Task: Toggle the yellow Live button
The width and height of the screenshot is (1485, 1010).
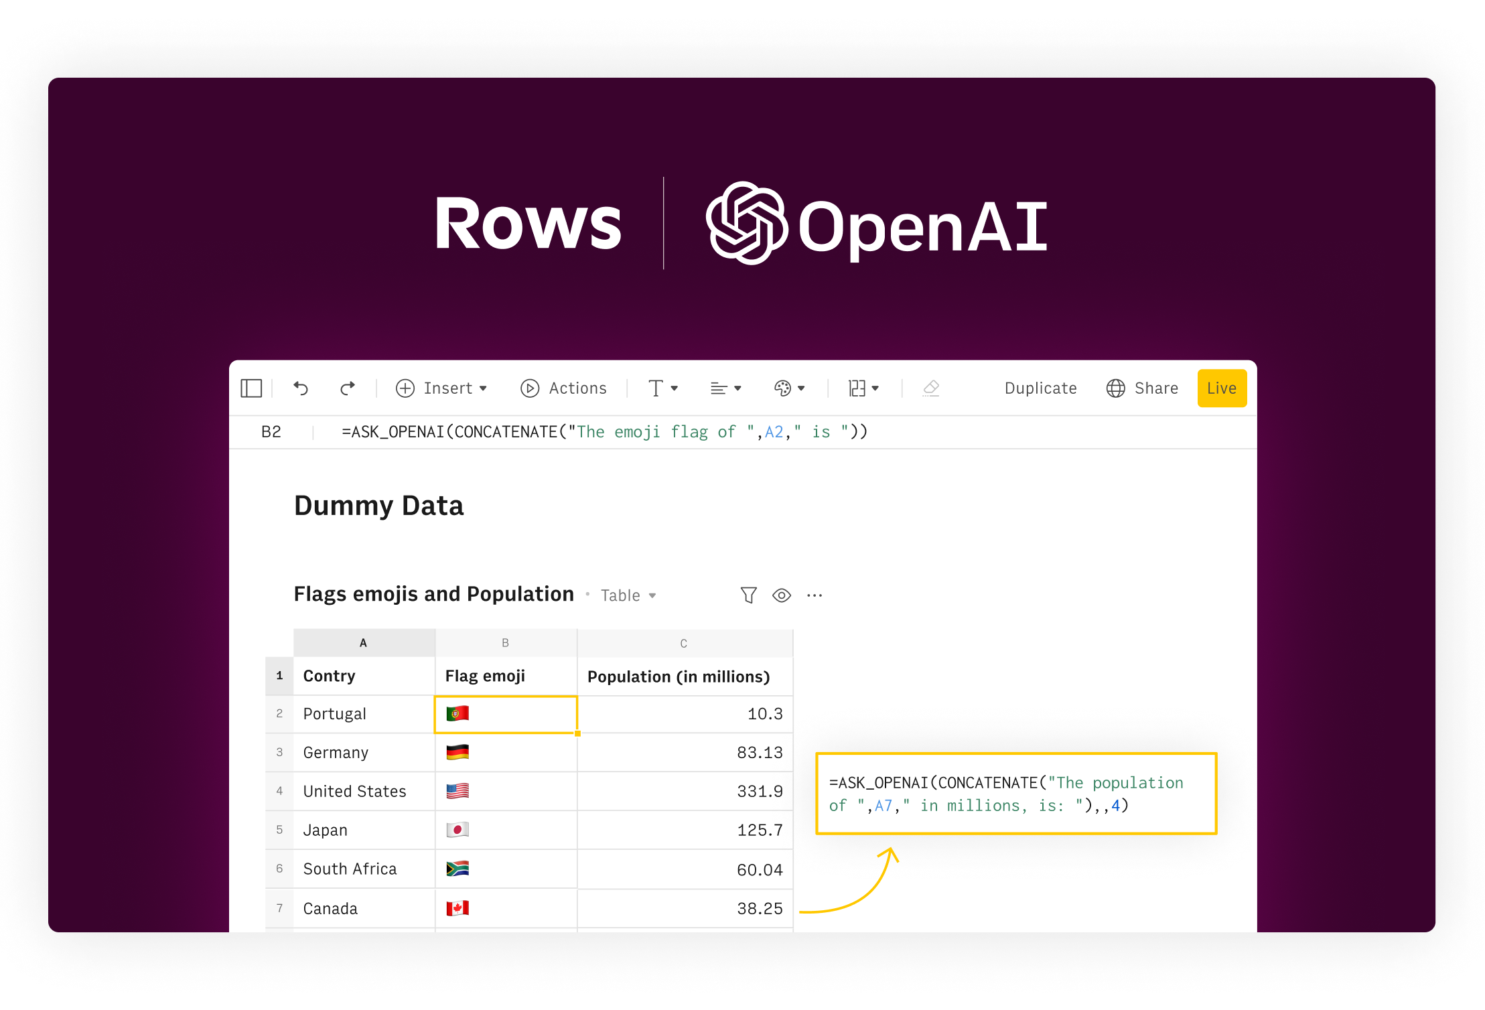Action: [1221, 388]
